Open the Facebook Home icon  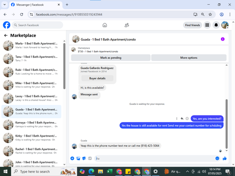point(105,25)
